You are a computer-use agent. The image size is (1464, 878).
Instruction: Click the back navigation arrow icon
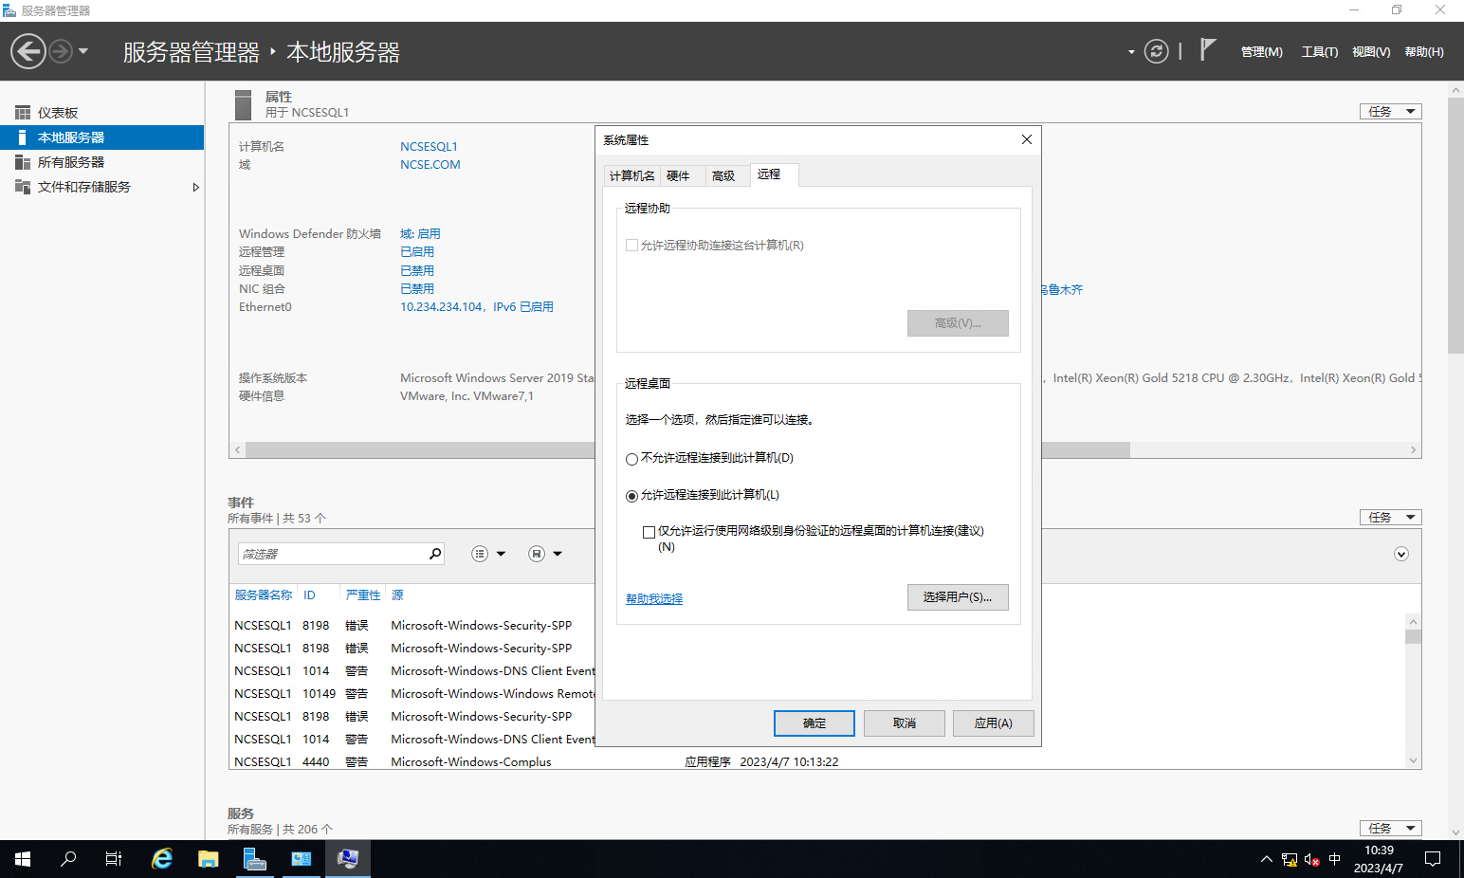pos(28,51)
